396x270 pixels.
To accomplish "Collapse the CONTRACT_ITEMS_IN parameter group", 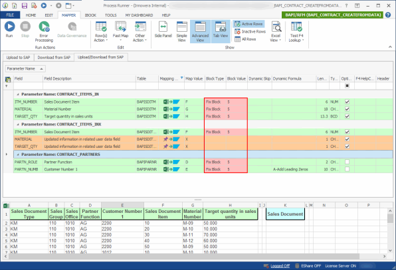I will [18, 94].
